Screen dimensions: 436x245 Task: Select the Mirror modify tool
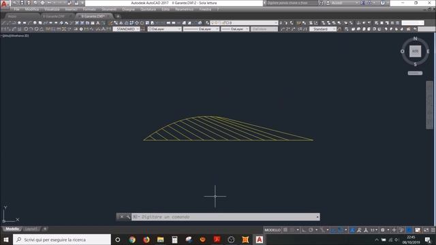[x=121, y=22]
